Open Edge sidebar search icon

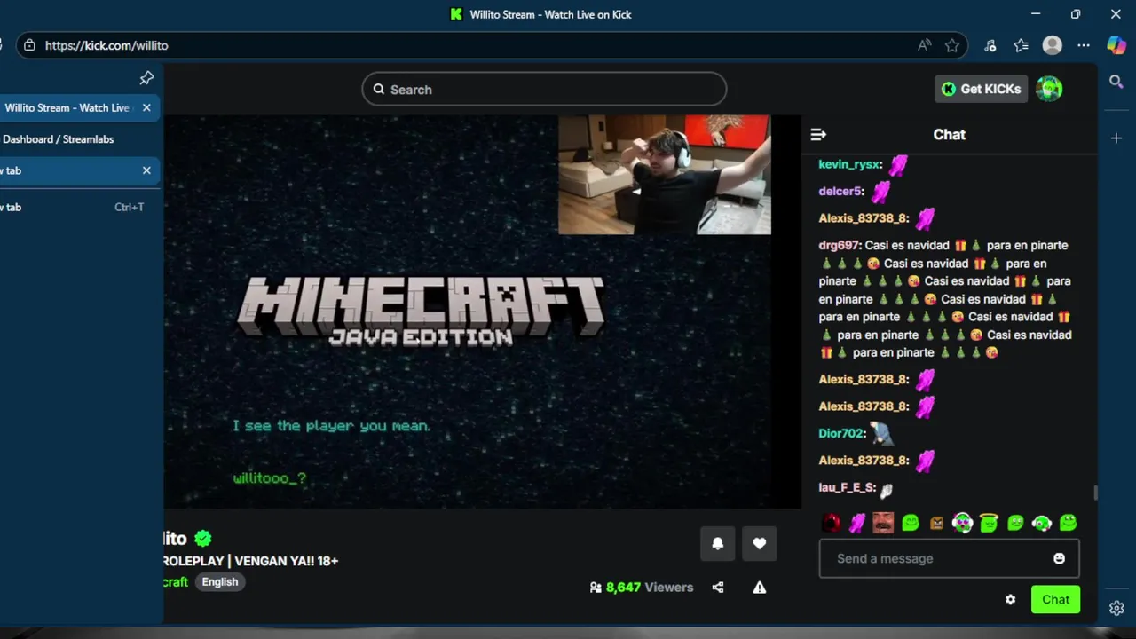pos(1116,82)
